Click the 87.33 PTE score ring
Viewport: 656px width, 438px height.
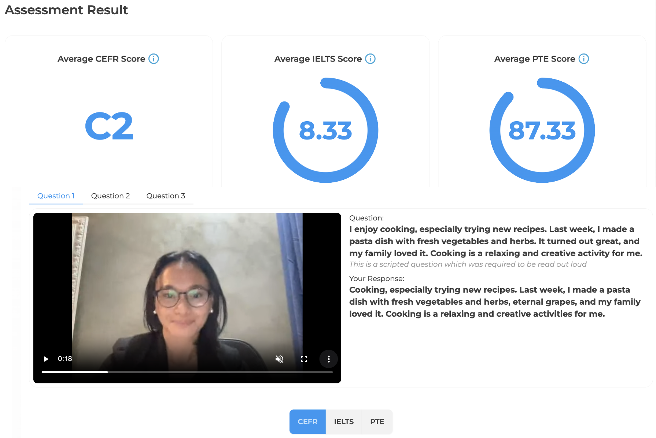[x=542, y=130]
